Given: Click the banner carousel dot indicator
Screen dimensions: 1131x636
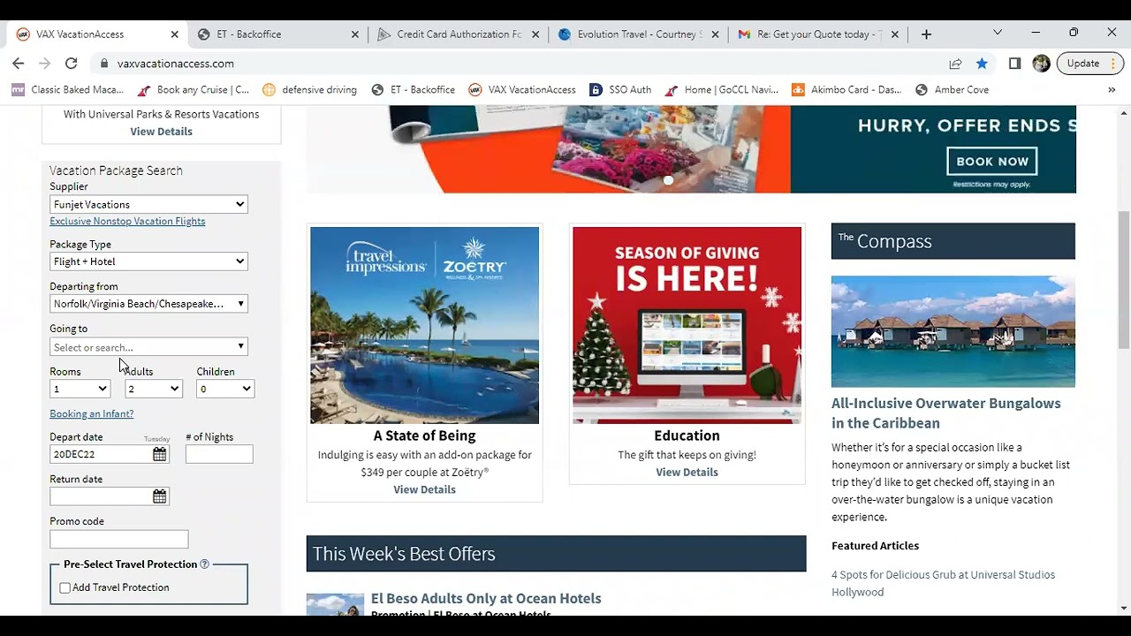Looking at the screenshot, I should [668, 180].
